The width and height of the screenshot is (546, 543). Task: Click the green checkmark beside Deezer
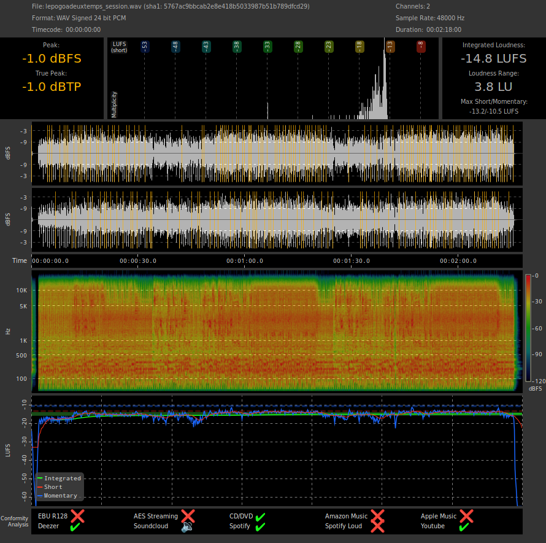(x=74, y=526)
